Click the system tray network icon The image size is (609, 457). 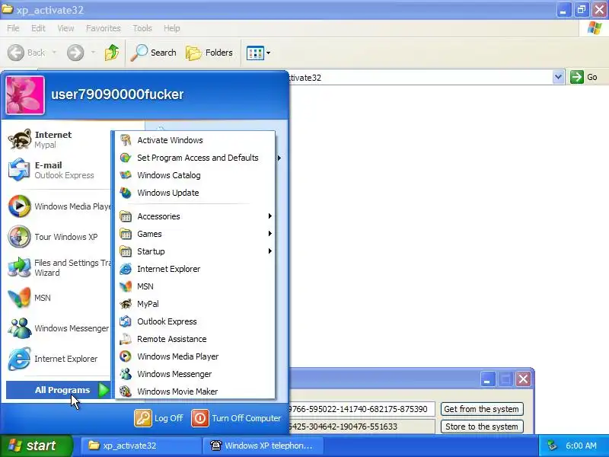552,446
